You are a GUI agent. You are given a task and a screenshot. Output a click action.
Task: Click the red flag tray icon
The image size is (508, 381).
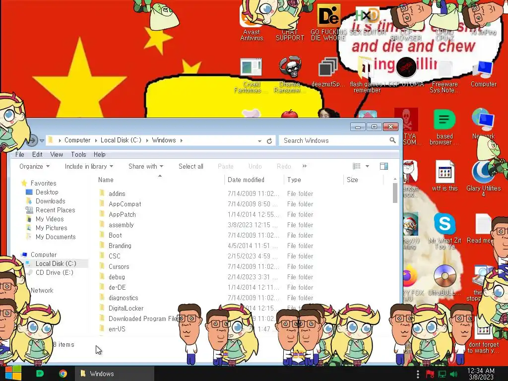(430, 374)
